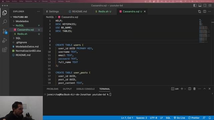Image resolution: width=214 pixels, height=120 pixels.
Task: Close the terminal panel
Action: pos(210,89)
